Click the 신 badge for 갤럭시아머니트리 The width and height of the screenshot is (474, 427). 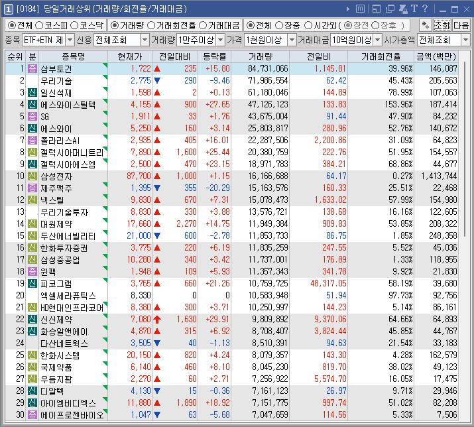(32, 152)
